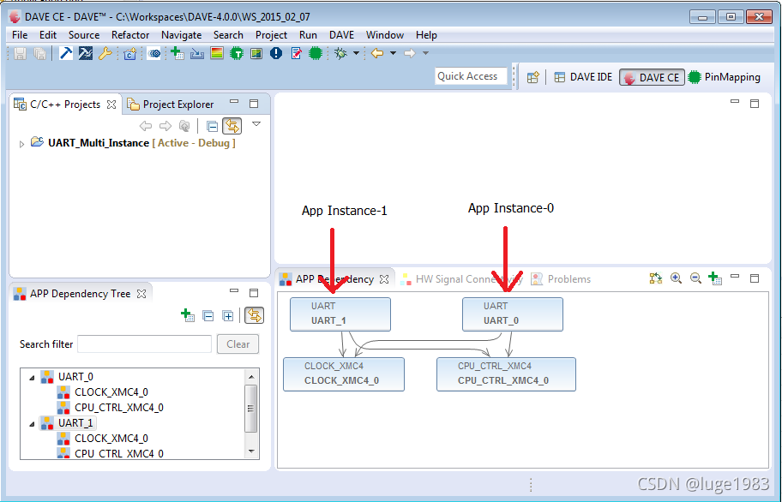
Task: Build active project with hammer icon
Action: [x=66, y=53]
